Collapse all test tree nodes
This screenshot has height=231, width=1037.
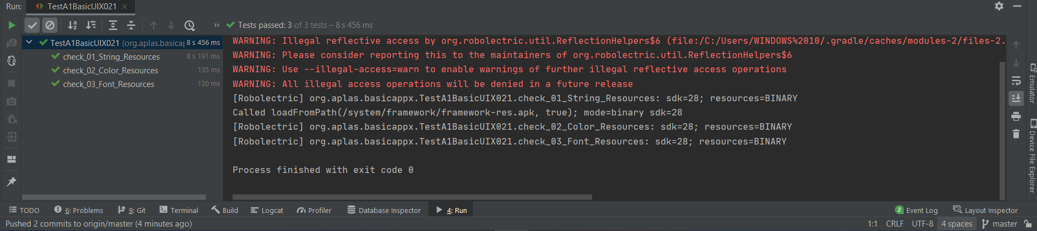pos(131,25)
